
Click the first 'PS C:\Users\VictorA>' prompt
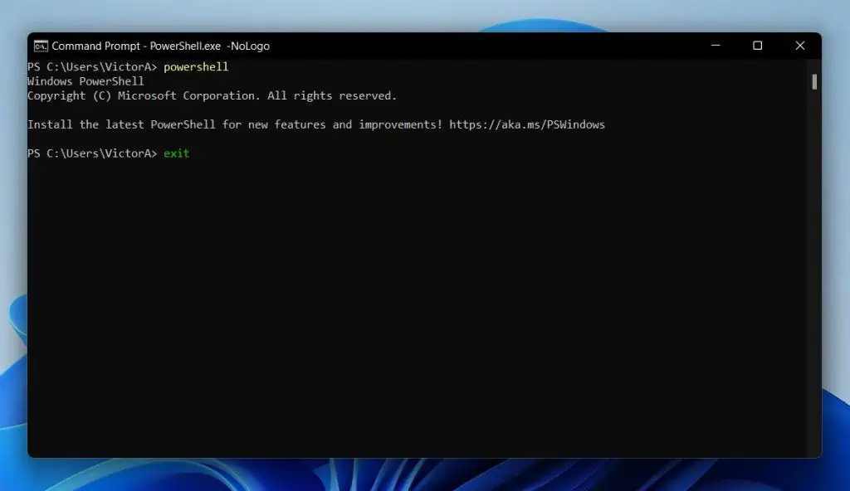92,66
